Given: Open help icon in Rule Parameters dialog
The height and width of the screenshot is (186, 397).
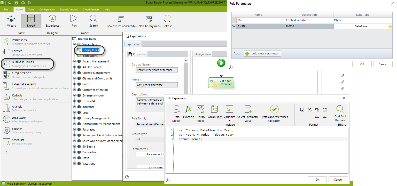Looking at the screenshot, I should point(231,67).
